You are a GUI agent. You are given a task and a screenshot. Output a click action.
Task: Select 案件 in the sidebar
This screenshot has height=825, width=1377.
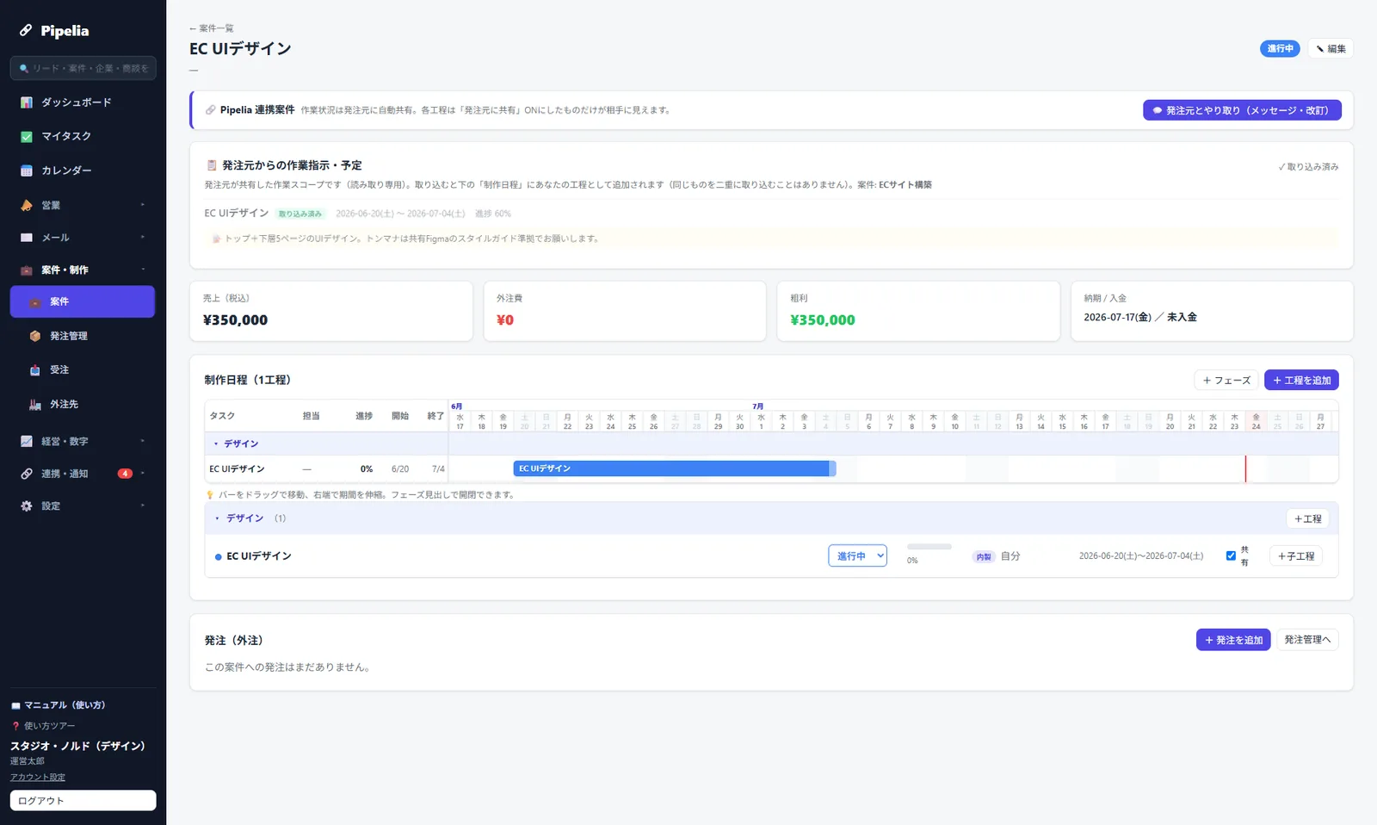[83, 302]
